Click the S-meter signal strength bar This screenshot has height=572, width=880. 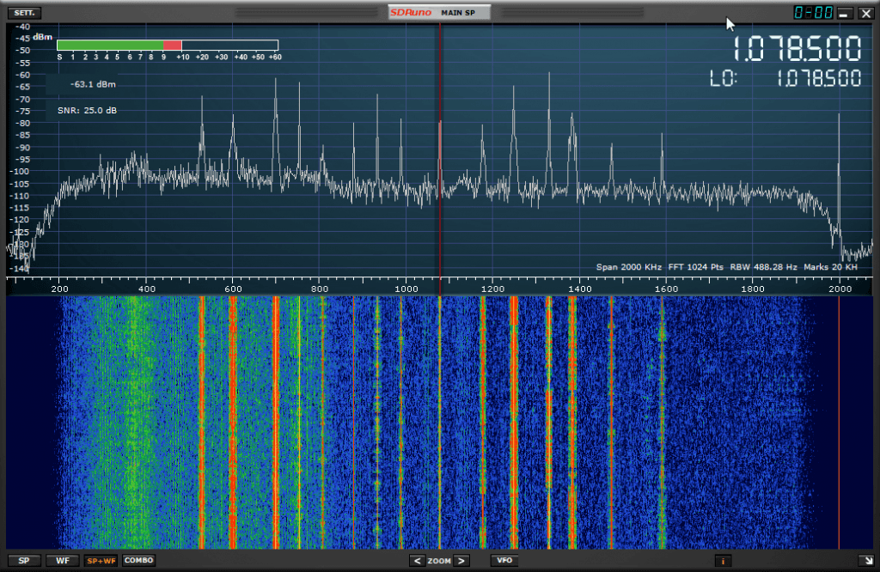168,45
